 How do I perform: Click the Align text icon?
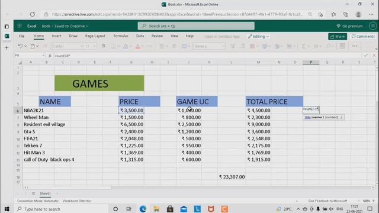[x=162, y=46]
